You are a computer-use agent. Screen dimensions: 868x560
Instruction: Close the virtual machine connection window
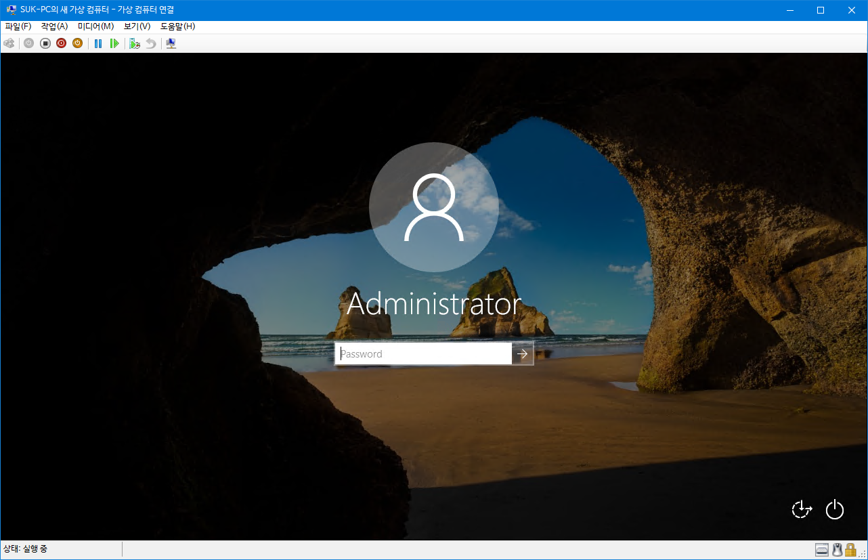pos(852,10)
